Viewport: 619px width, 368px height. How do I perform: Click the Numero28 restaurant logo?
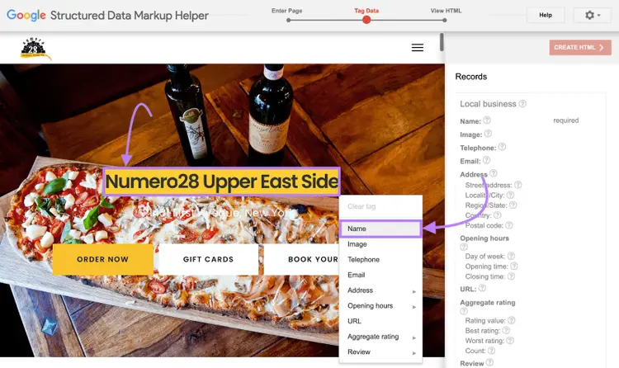tap(35, 50)
